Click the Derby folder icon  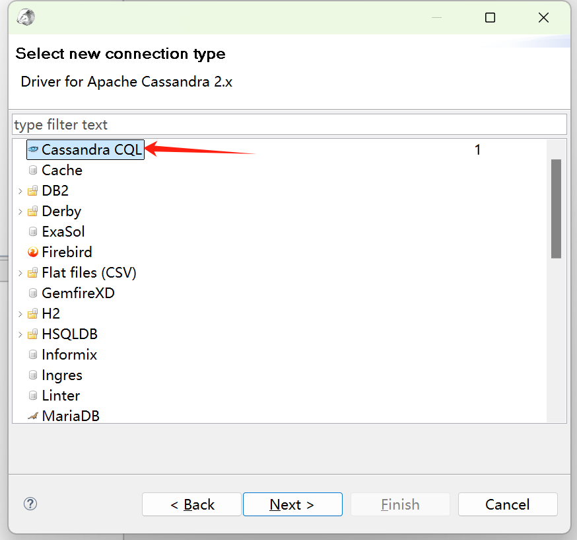click(33, 212)
